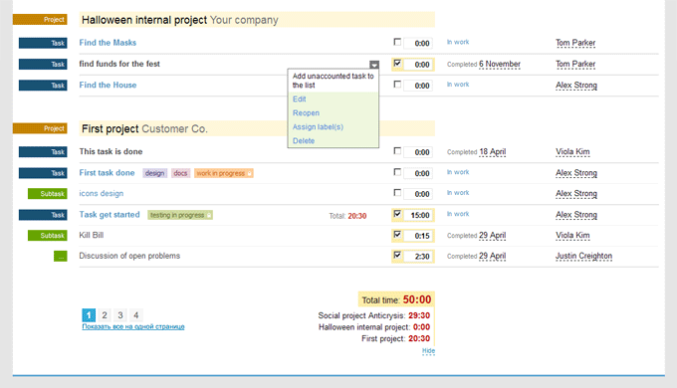This screenshot has height=388, width=677.
Task: Click the green ellipsis badge beside Discussion of open problems
Action: point(61,257)
